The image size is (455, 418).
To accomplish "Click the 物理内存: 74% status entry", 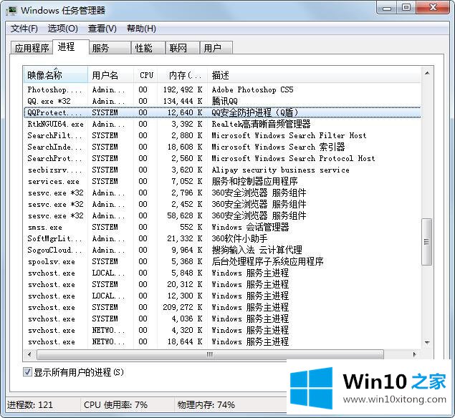I will point(206,404).
